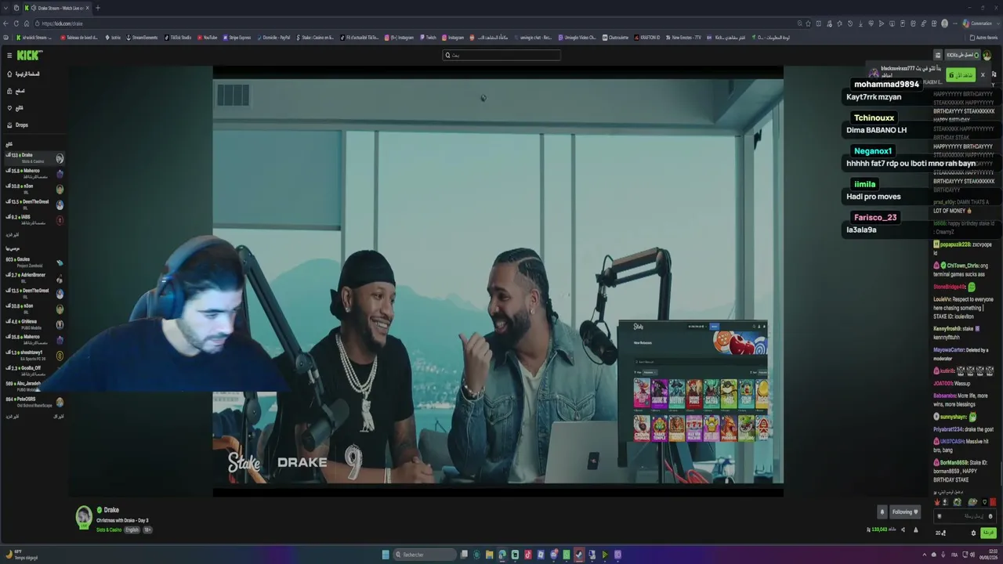The height and width of the screenshot is (564, 1003).
Task: Click the chat message input field
Action: [x=965, y=516]
